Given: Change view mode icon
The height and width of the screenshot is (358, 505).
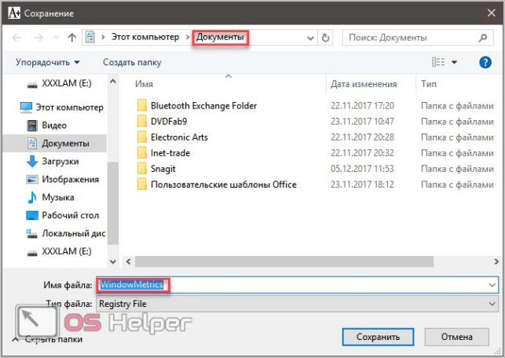Looking at the screenshot, I should [x=438, y=62].
